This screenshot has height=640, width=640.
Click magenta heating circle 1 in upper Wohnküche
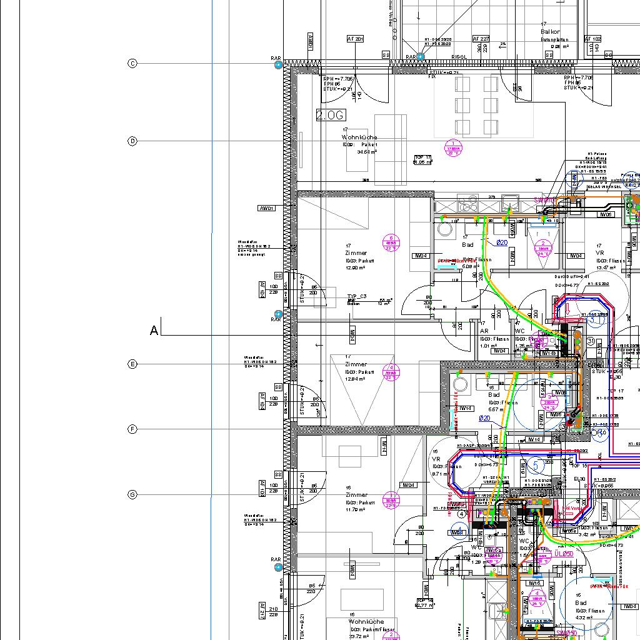(x=453, y=148)
